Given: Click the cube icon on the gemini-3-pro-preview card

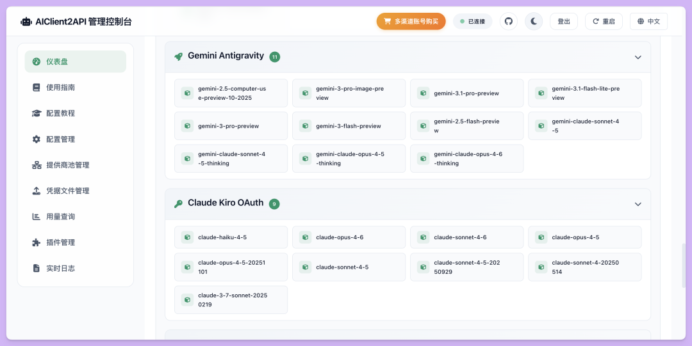Looking at the screenshot, I should pos(187,126).
